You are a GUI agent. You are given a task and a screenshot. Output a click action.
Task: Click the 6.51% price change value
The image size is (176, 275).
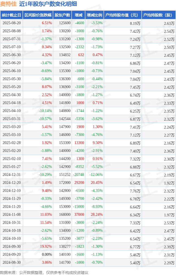(47, 23)
